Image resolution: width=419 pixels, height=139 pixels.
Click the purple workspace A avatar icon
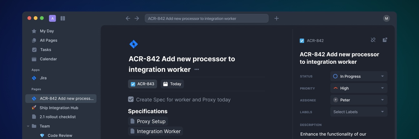pyautogui.click(x=52, y=18)
